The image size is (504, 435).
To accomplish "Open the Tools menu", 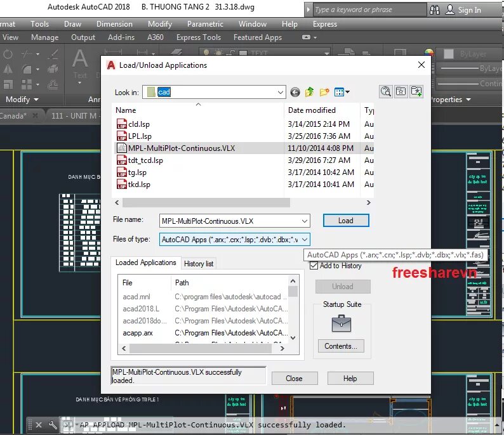I will coord(40,24).
